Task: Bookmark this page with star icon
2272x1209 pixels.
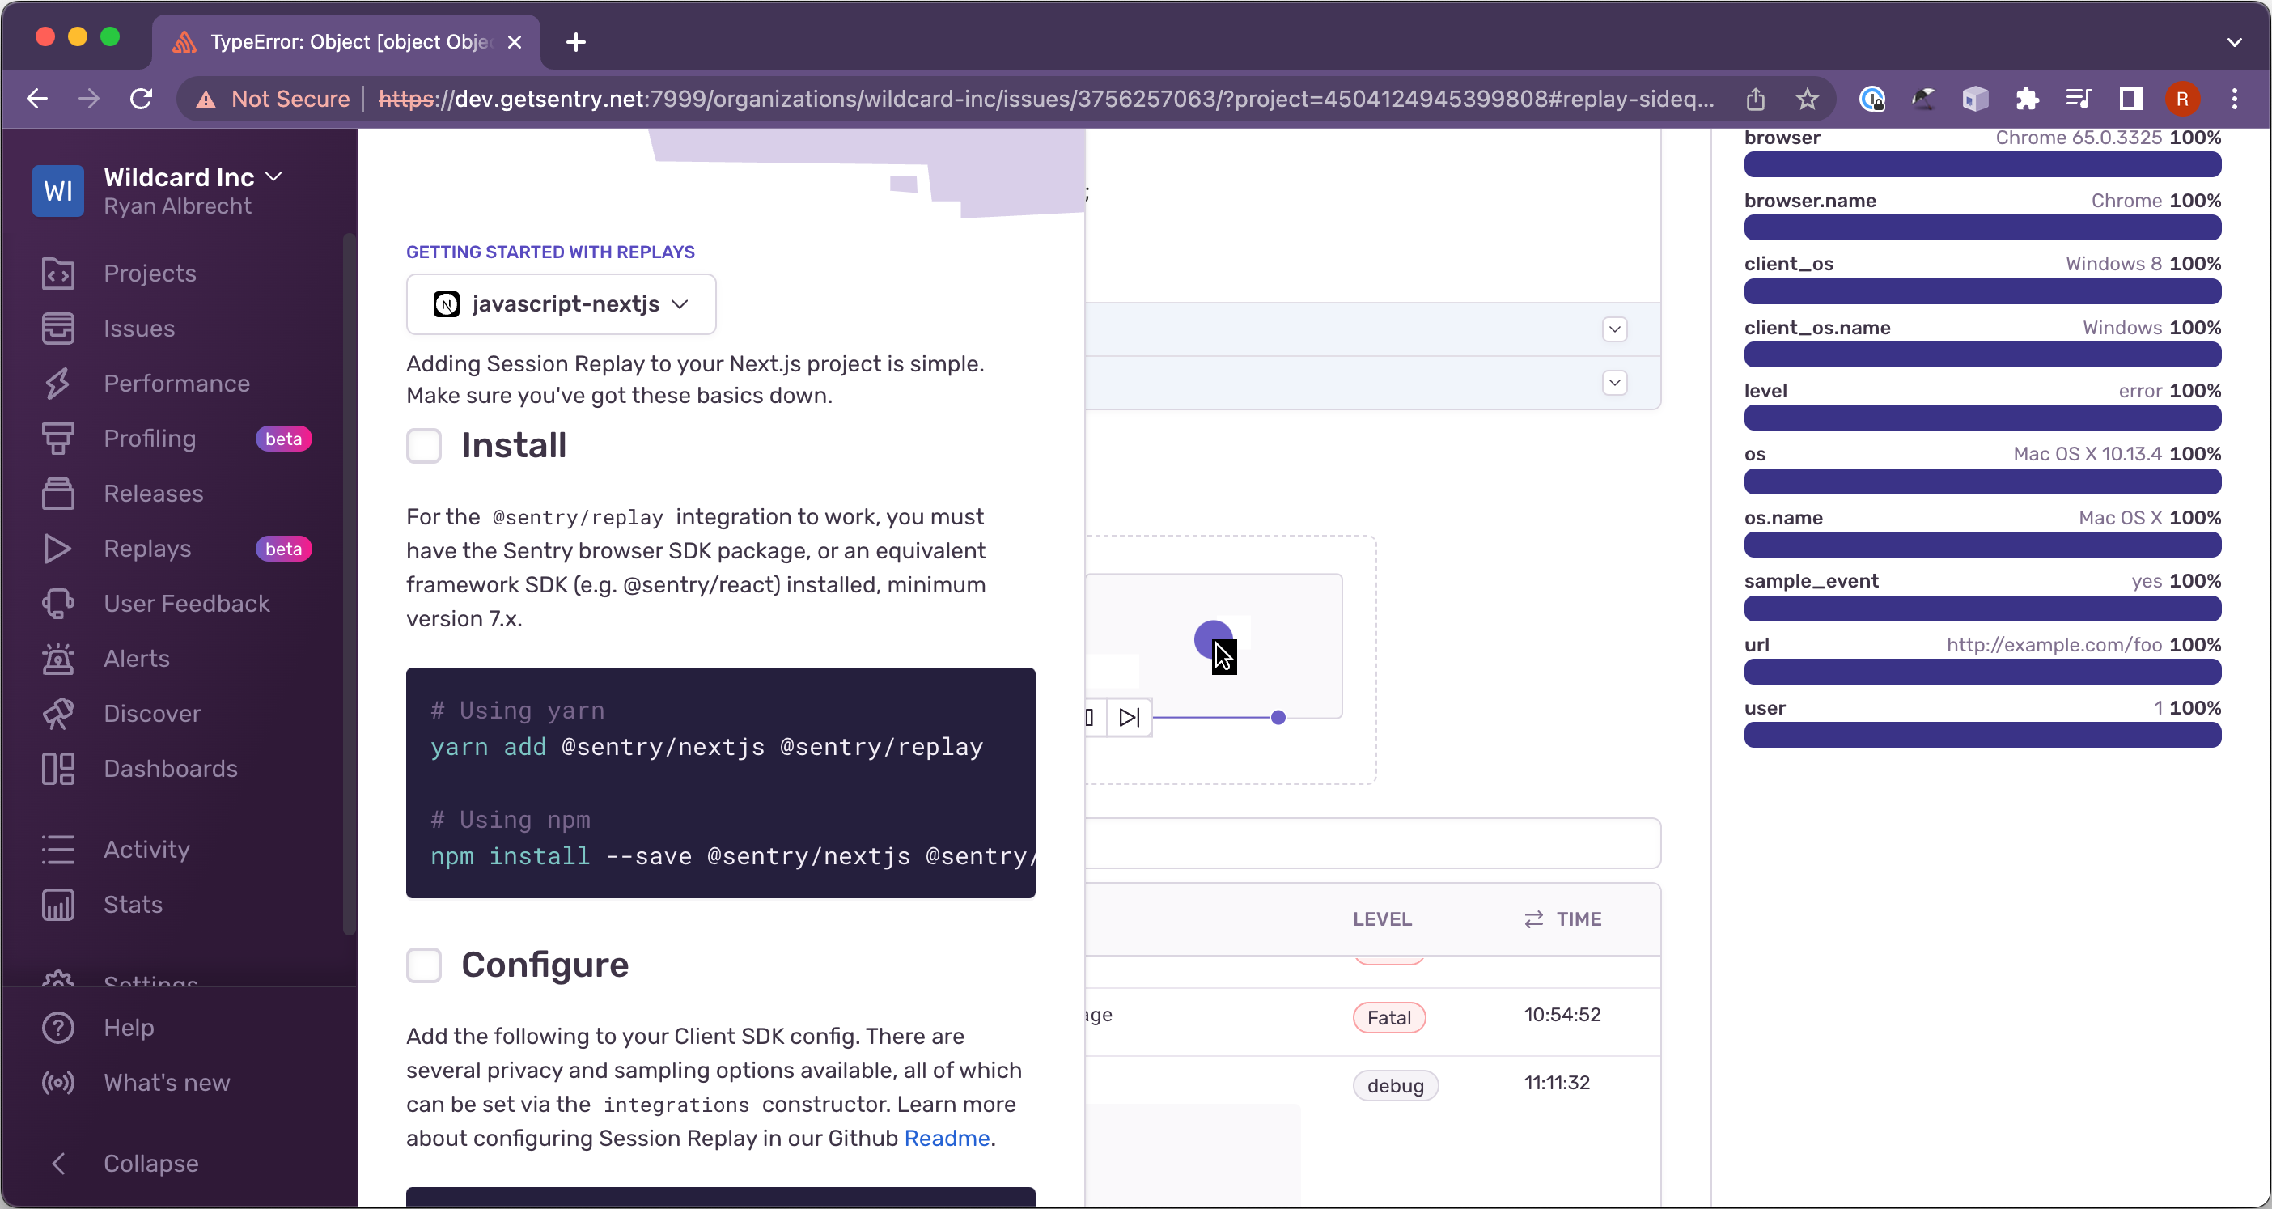Action: pyautogui.click(x=1808, y=99)
